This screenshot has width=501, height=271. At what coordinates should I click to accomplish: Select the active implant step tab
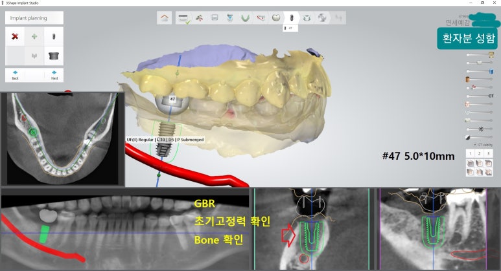click(x=291, y=18)
